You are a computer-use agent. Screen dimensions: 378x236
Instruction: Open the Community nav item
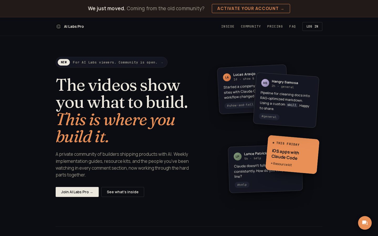[x=251, y=26]
